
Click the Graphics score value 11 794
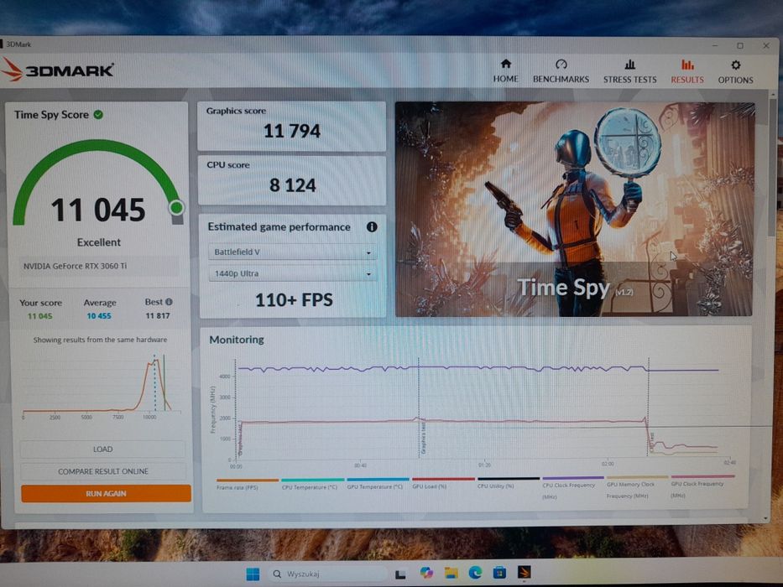pyautogui.click(x=291, y=131)
